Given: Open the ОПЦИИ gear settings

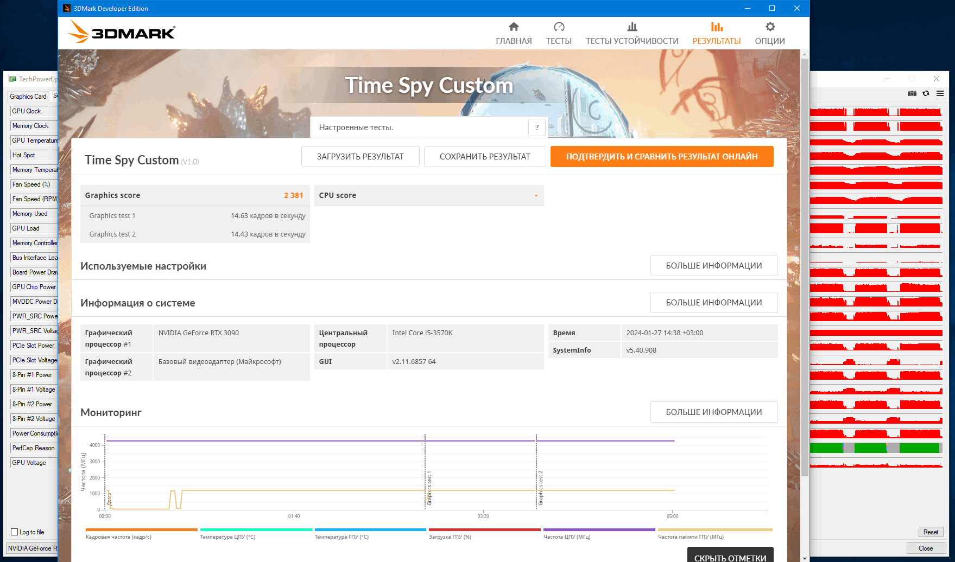Looking at the screenshot, I should coord(770,34).
